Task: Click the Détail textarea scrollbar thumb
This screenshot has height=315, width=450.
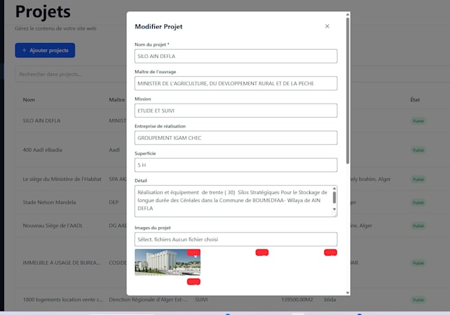Action: click(x=334, y=197)
